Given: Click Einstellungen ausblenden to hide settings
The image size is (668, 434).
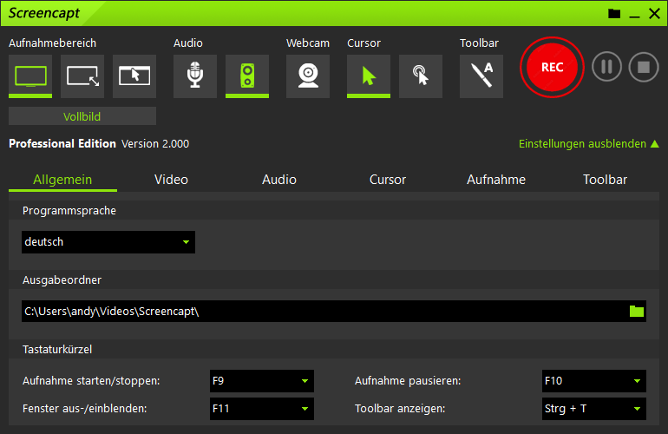Looking at the screenshot, I should (588, 144).
